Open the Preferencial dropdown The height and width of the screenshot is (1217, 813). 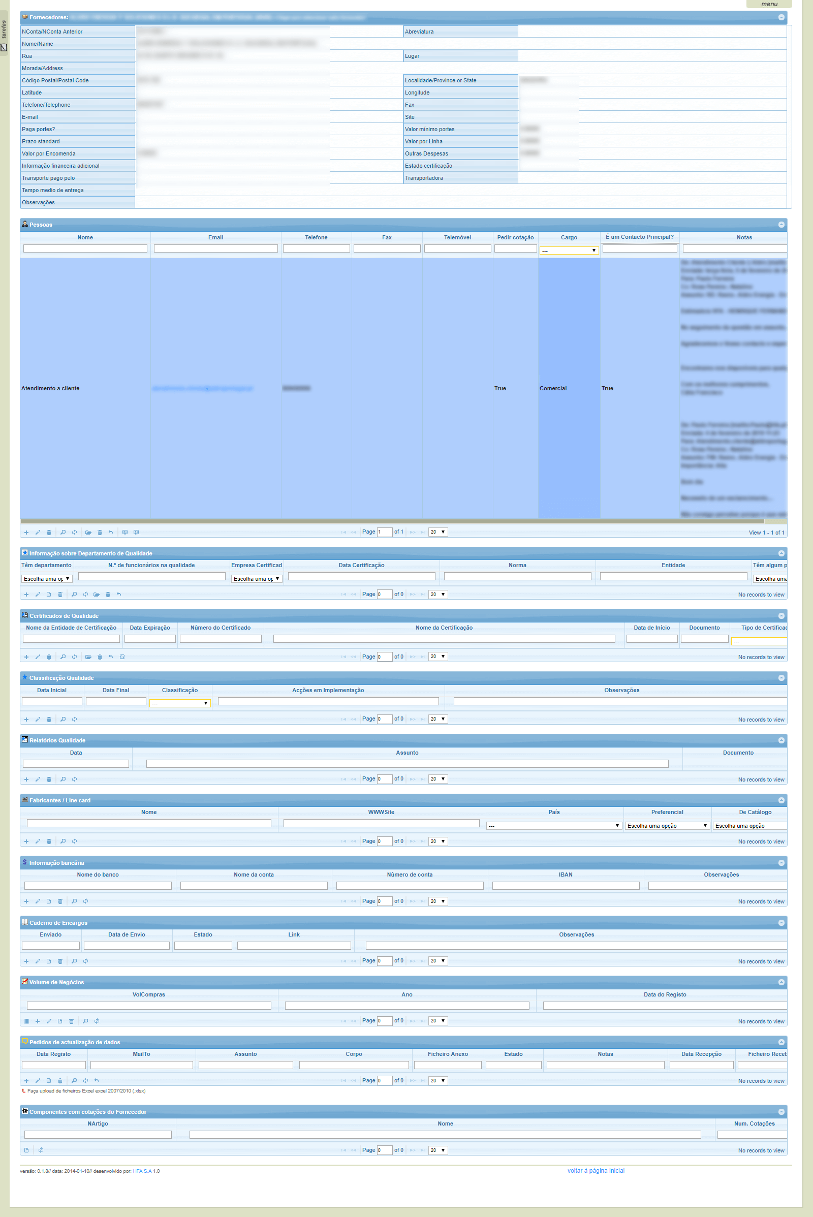point(667,826)
